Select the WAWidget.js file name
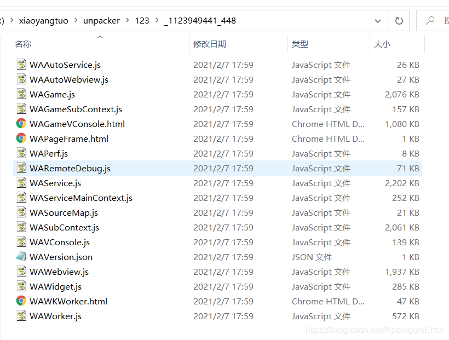Screen dimensions: 449x340 tap(55, 287)
